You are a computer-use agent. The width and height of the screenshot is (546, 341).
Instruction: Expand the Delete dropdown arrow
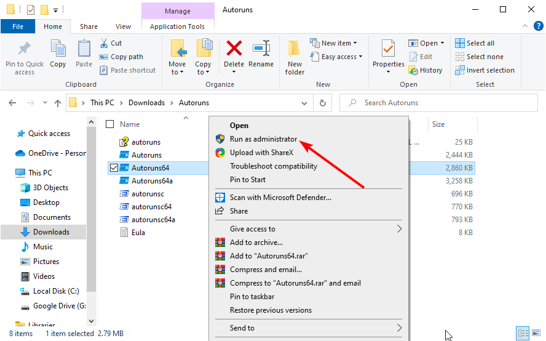(234, 72)
